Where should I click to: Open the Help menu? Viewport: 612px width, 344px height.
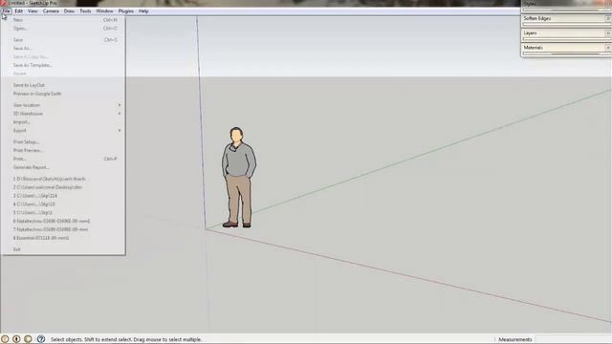coord(143,11)
